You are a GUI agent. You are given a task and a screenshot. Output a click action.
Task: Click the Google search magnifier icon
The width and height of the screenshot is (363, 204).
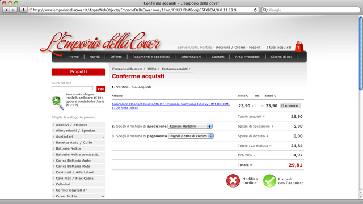(x=265, y=10)
